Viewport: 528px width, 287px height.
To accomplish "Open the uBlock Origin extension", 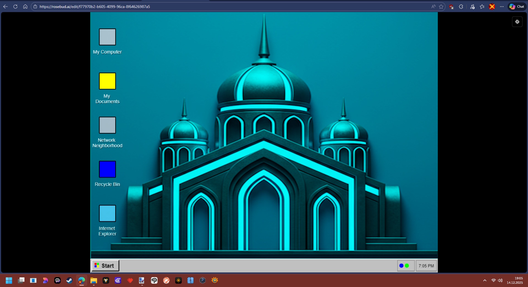I will [451, 7].
